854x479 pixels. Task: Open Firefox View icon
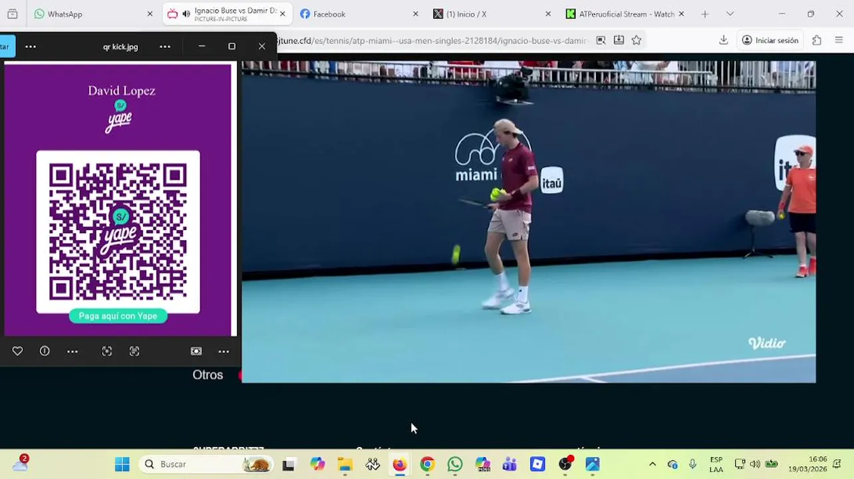coord(12,14)
